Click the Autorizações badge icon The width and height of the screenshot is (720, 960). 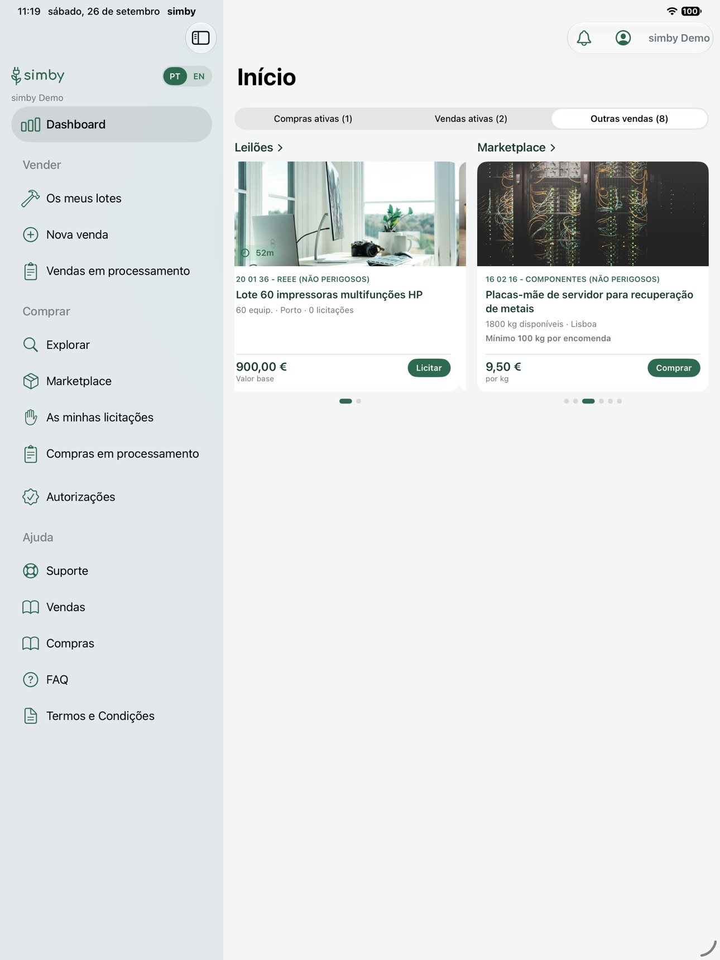30,497
